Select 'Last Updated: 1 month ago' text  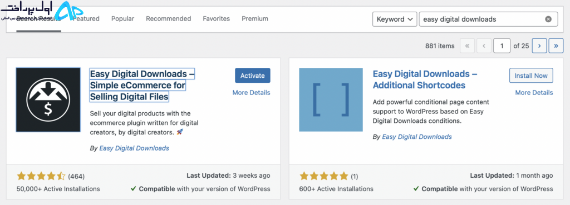click(512, 176)
